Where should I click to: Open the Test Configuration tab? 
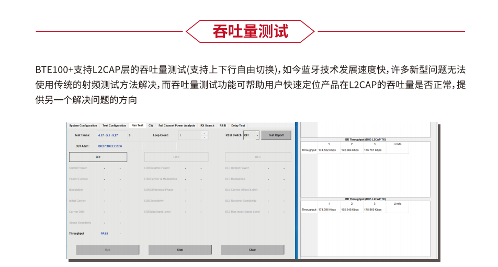click(x=114, y=125)
